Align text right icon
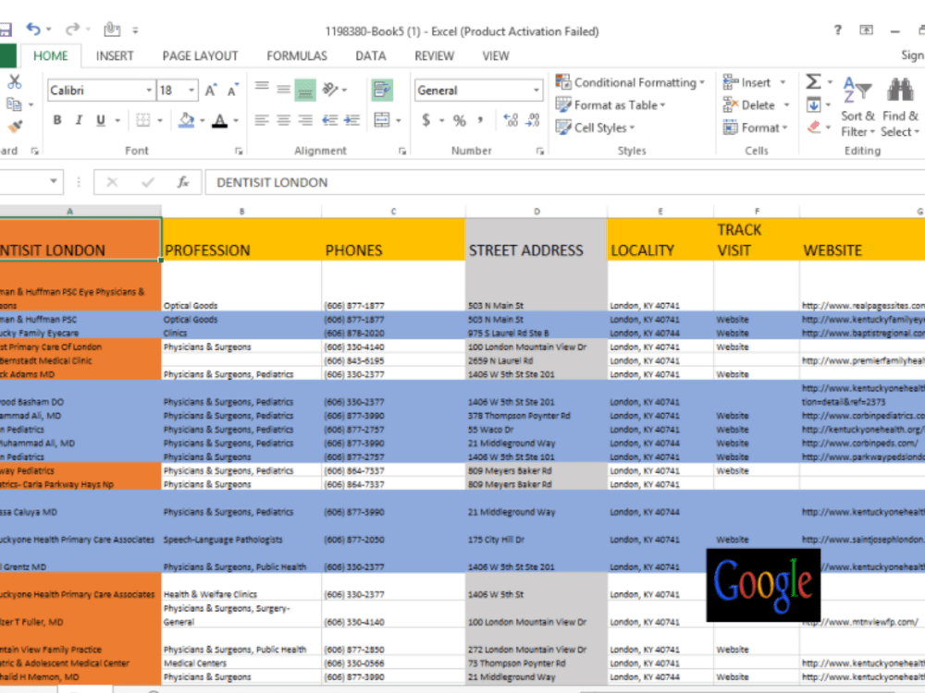This screenshot has width=925, height=693. [x=305, y=120]
